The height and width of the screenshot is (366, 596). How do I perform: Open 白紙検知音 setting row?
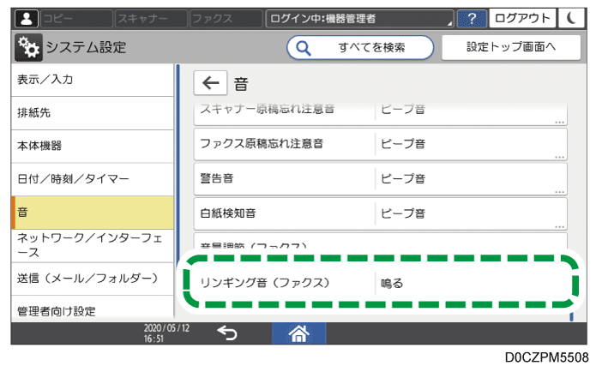pyautogui.click(x=381, y=213)
